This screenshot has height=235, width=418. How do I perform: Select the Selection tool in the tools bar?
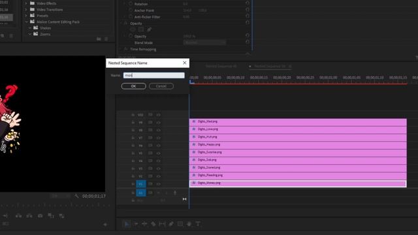tap(126, 224)
